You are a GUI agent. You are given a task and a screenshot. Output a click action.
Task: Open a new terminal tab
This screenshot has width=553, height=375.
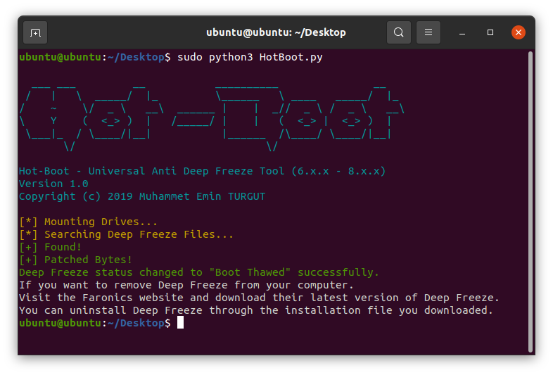[x=35, y=33]
